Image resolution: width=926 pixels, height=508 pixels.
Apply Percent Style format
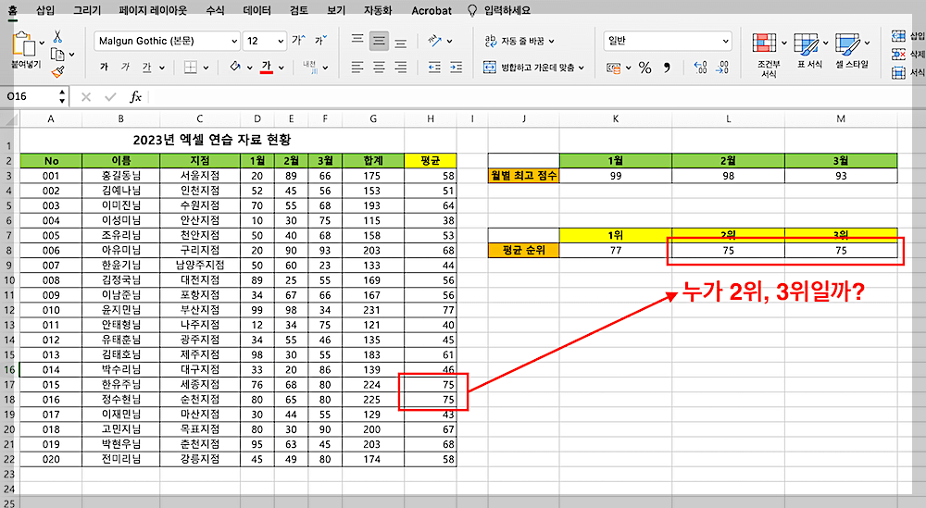(x=644, y=68)
